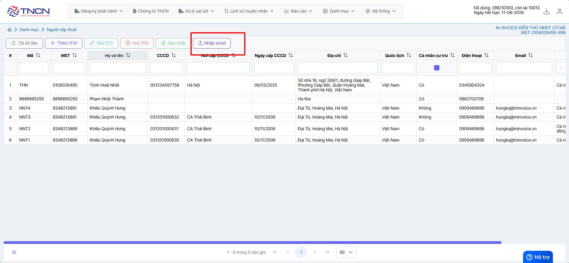
Task: Open Hệ thống menu
Action: pos(380,11)
